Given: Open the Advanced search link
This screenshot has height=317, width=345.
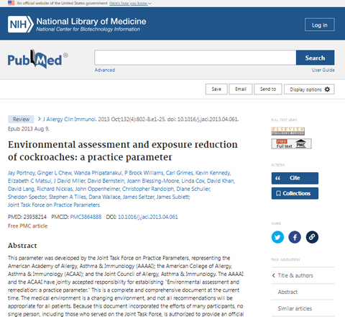Looking at the screenshot, I should click(x=105, y=70).
